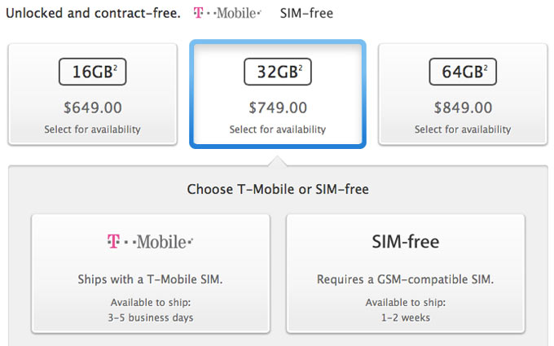Click the pointer arrow beneath the 32GB card

click(277, 160)
